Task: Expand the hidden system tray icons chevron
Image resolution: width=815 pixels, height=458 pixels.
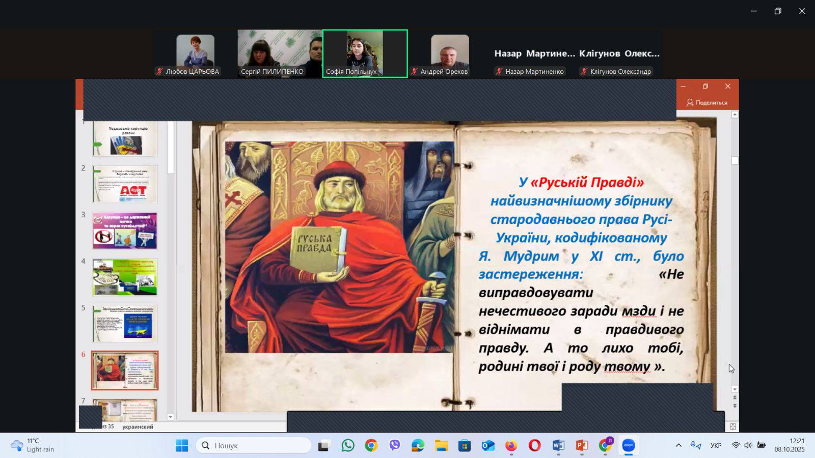Action: click(x=678, y=445)
